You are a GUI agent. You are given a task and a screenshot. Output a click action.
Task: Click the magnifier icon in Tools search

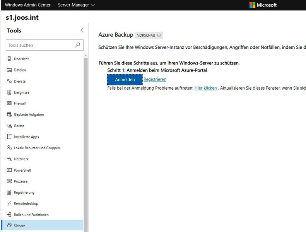pos(77,45)
